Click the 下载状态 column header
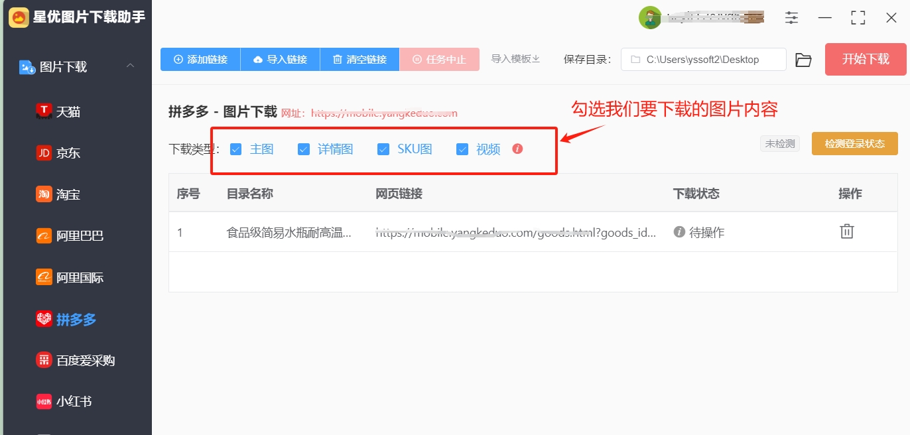The image size is (910, 435). 696,194
